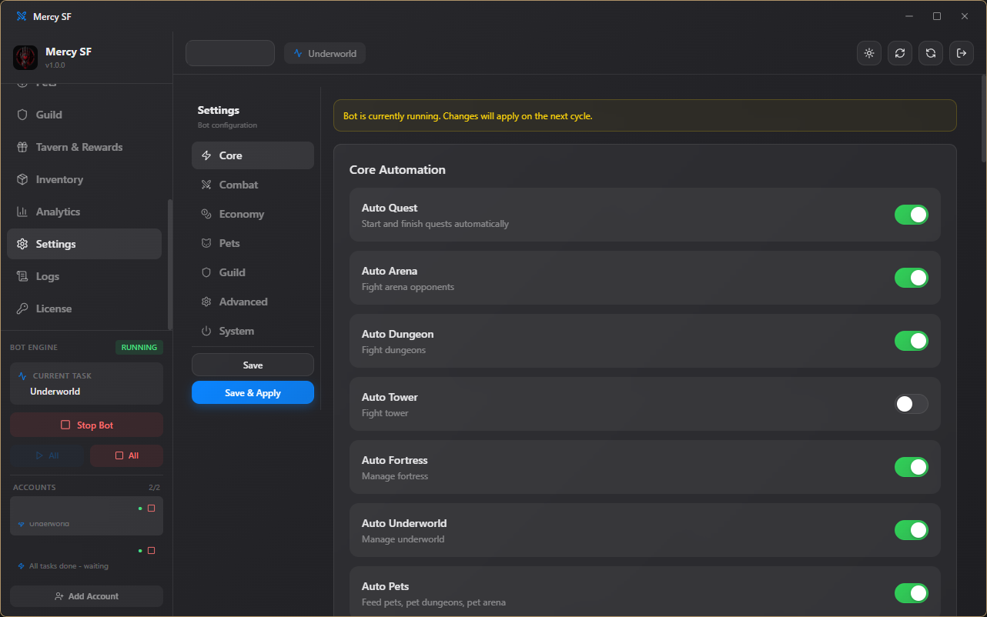The width and height of the screenshot is (987, 617).
Task: Open Logs scroll icon in sidebar
Action: pos(22,276)
